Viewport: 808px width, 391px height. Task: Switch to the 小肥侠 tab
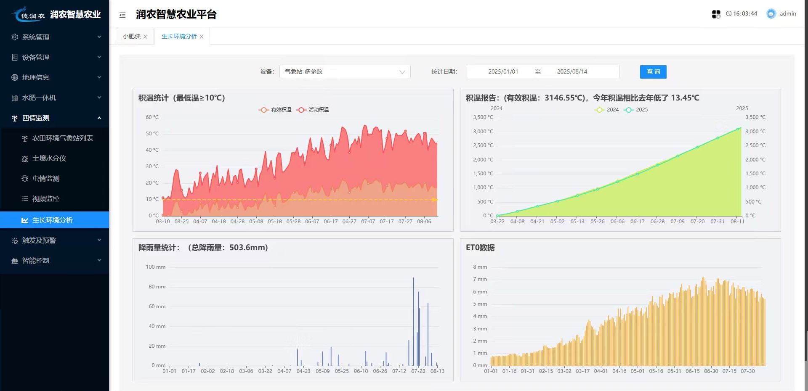(131, 37)
